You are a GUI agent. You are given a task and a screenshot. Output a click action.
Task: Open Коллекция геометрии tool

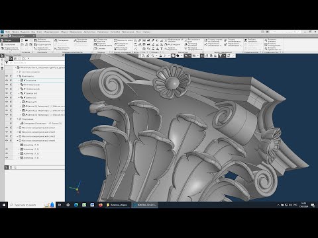(x=121, y=49)
